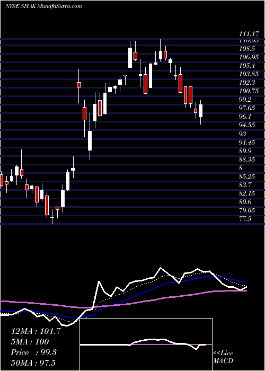This screenshot has height=371, width=265.
Task: Click the 50MA : 97.5 reading
Action: pyautogui.click(x=34, y=363)
